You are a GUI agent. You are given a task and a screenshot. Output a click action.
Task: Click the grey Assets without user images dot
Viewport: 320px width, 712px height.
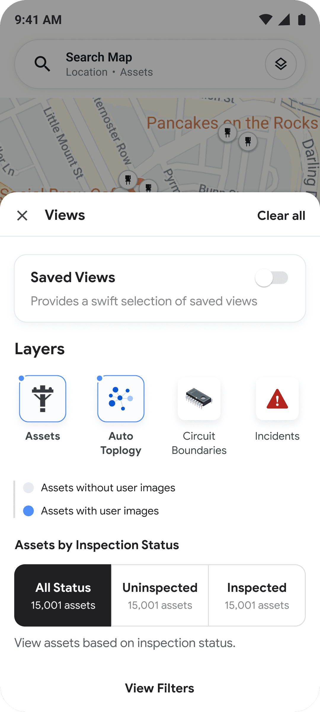click(28, 488)
